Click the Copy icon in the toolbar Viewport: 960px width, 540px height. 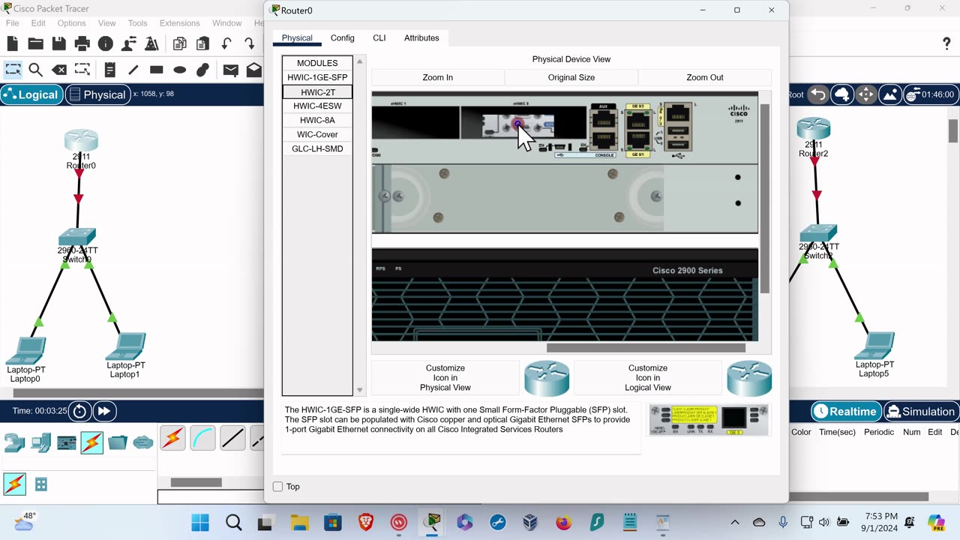(180, 44)
